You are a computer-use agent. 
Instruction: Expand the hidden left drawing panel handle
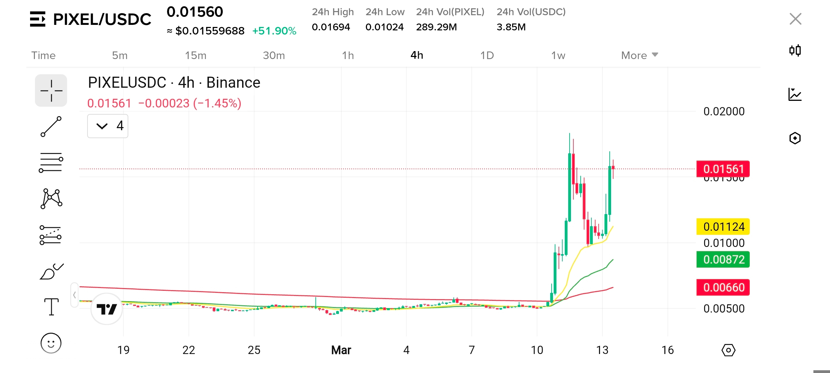point(74,295)
